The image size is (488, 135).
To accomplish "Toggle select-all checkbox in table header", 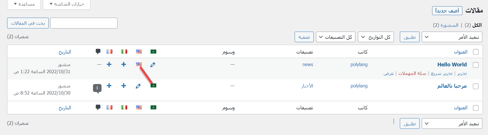I will (476, 52).
